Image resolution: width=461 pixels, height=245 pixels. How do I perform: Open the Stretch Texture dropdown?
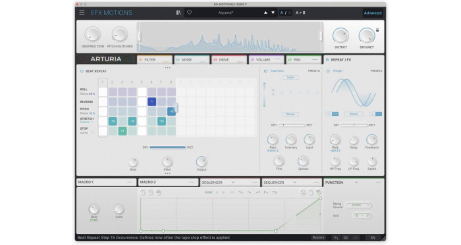[87, 122]
